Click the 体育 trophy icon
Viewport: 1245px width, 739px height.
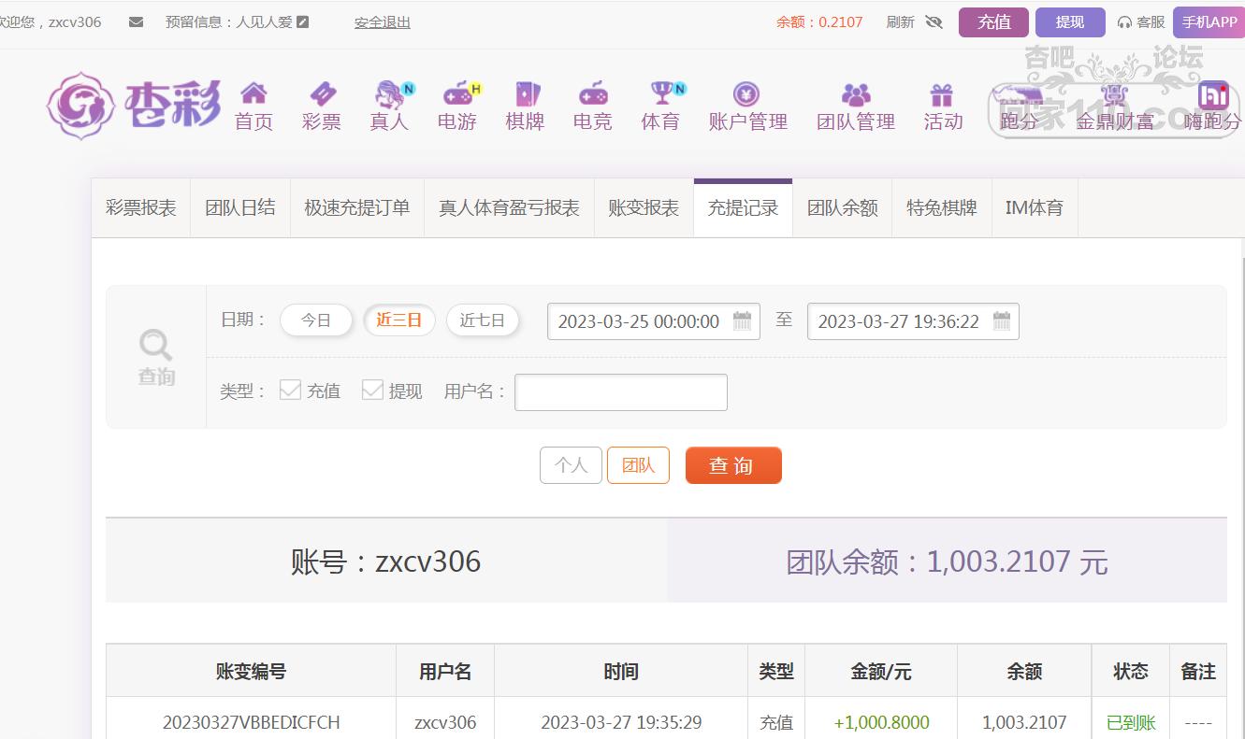click(661, 94)
